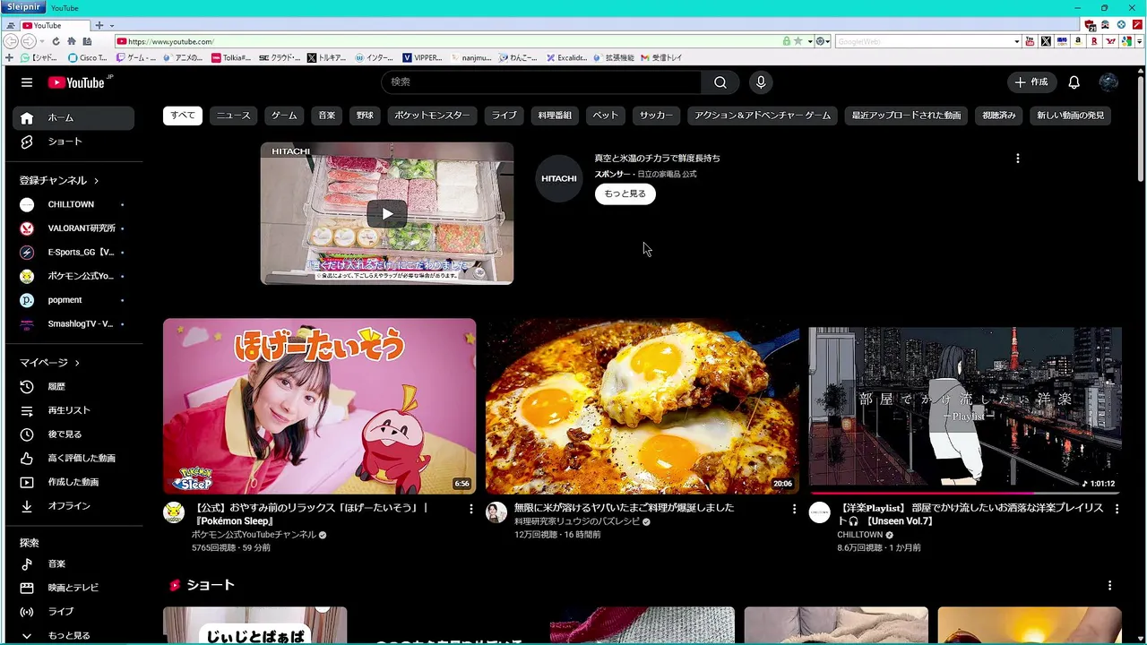This screenshot has width=1147, height=645.
Task: Open 料理研究家リュウジのバズレシピ channel link
Action: click(x=577, y=521)
